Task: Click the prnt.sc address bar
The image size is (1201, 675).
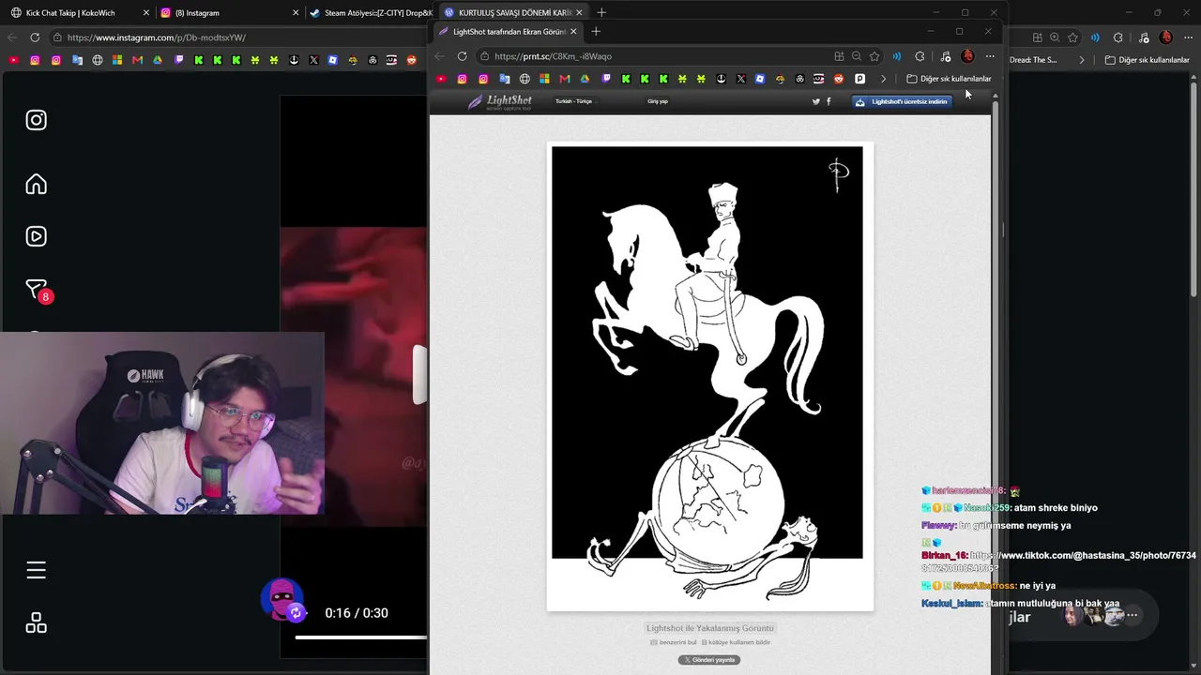Action: tap(657, 56)
